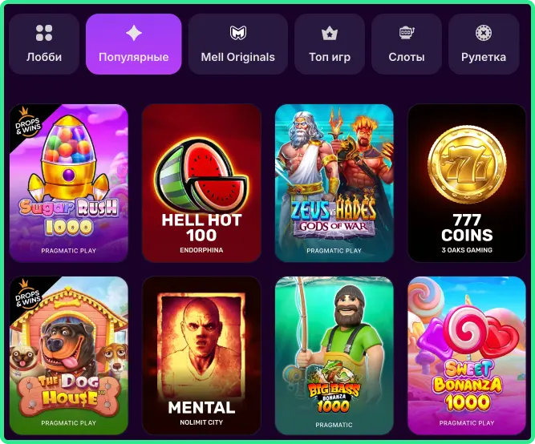The width and height of the screenshot is (535, 444).
Task: Click the crown icon above Топ игр
Action: tap(329, 34)
